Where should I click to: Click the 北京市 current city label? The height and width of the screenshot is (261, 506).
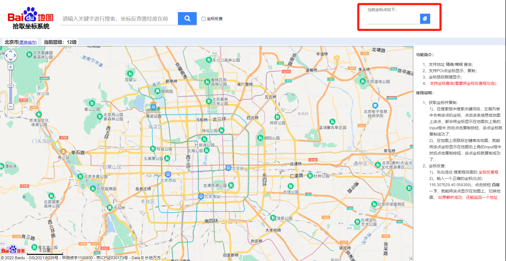coord(12,42)
